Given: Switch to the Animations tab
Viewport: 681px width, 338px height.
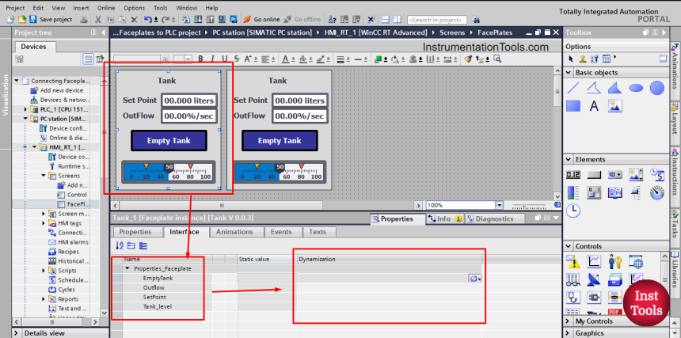Looking at the screenshot, I should coord(234,232).
